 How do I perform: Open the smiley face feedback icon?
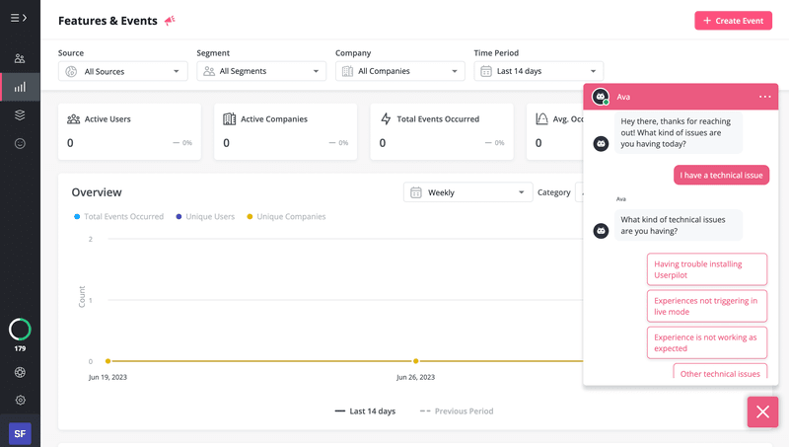point(20,143)
